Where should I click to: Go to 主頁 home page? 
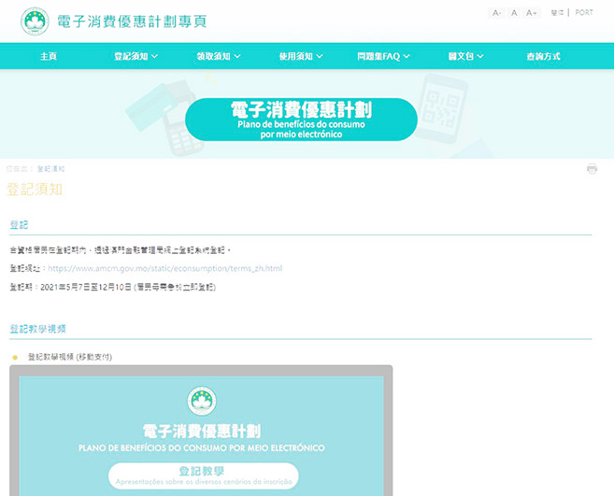[x=49, y=56]
